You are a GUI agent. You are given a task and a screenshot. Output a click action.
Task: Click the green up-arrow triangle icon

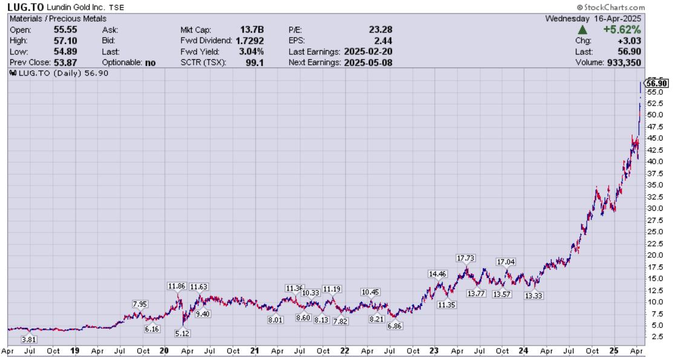pyautogui.click(x=582, y=30)
